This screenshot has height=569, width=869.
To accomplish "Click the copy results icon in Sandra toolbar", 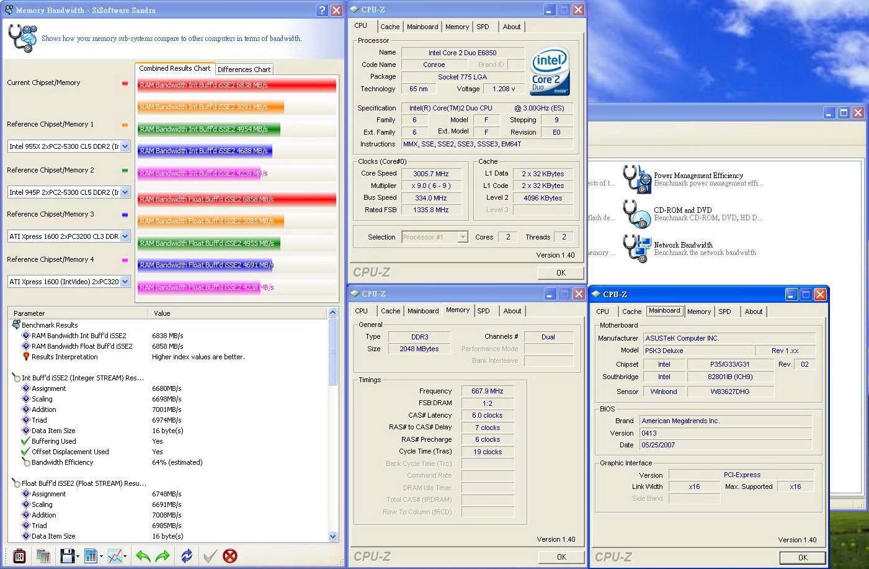I will [x=43, y=556].
